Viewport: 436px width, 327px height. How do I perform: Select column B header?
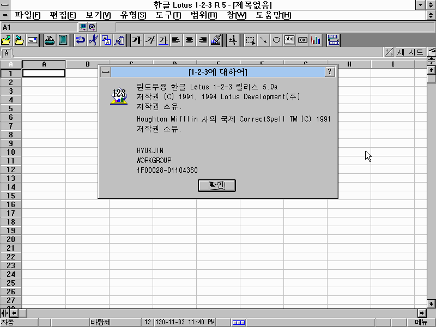pos(88,64)
